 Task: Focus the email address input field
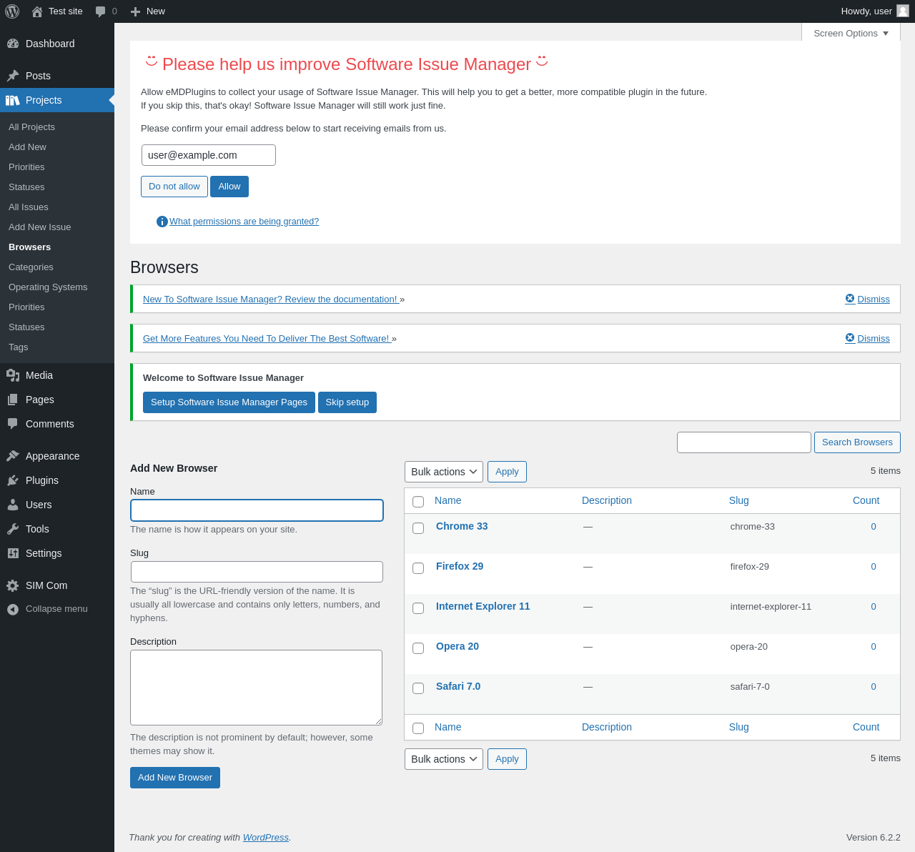coord(209,155)
